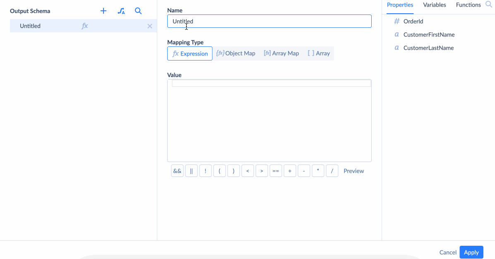Select the CustomerFirstName property
This screenshot has width=495, height=259.
coord(429,35)
